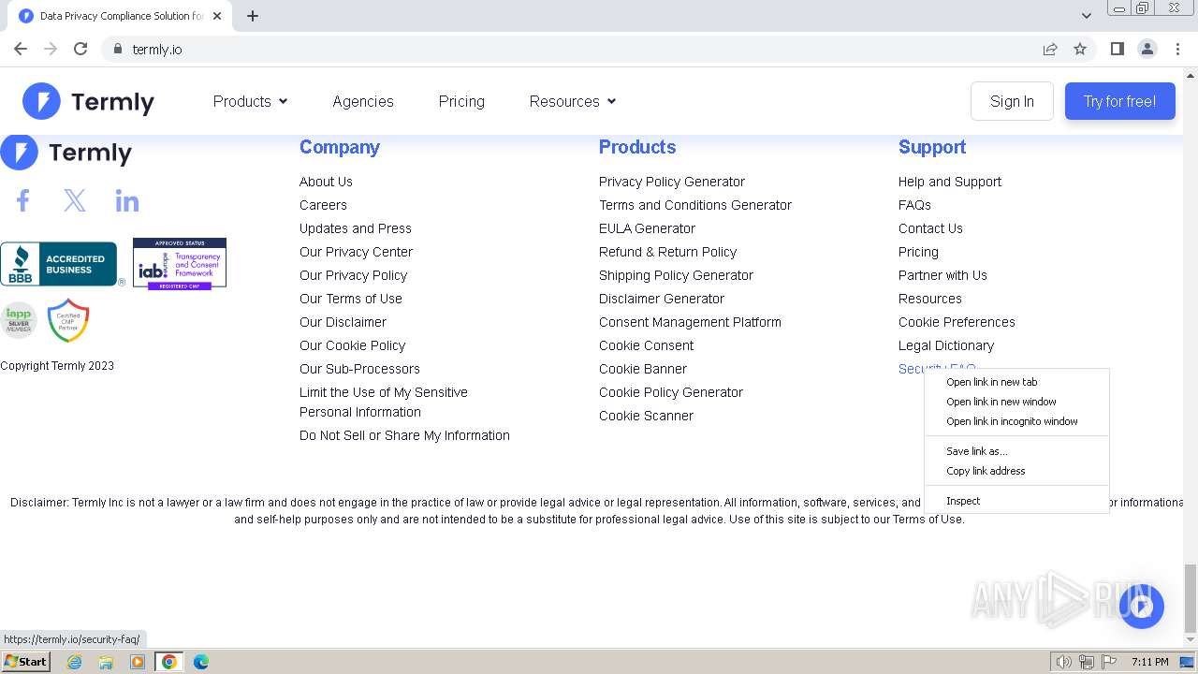Open the file explorer taskbar icon
1198x674 pixels.
[106, 662]
